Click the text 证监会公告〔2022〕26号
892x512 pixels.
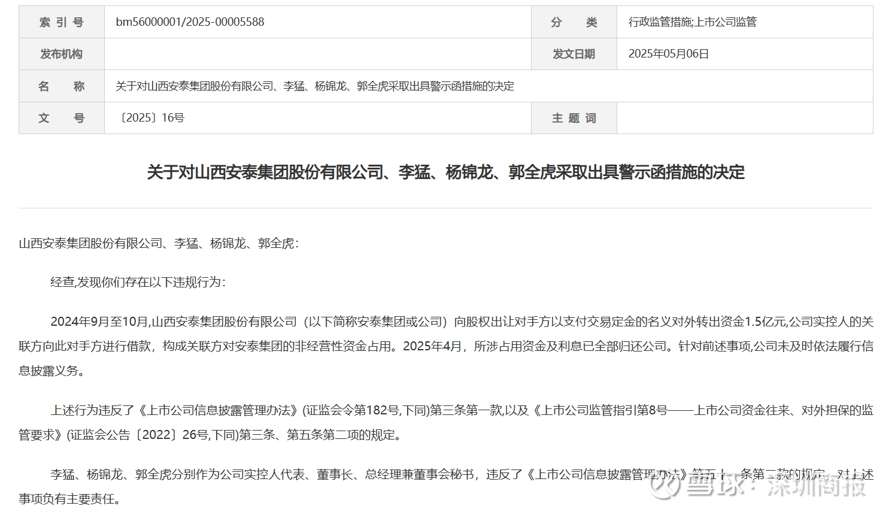[139, 435]
